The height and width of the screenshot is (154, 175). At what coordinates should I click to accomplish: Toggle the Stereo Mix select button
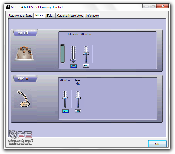coord(78,111)
